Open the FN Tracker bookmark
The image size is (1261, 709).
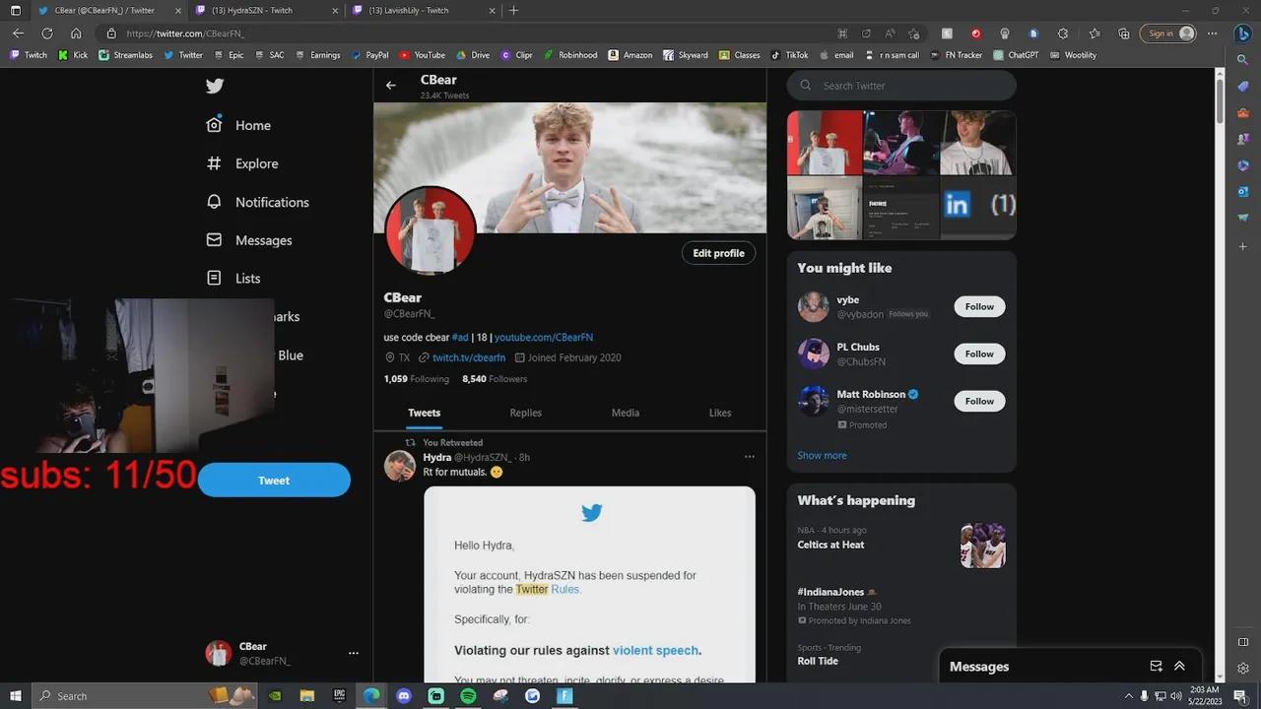click(x=956, y=55)
